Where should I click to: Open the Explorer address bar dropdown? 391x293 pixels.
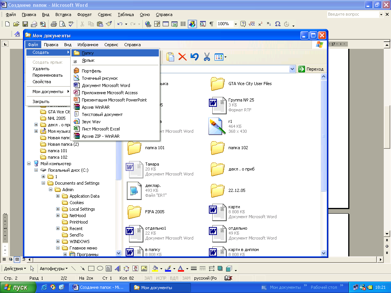[x=292, y=69]
